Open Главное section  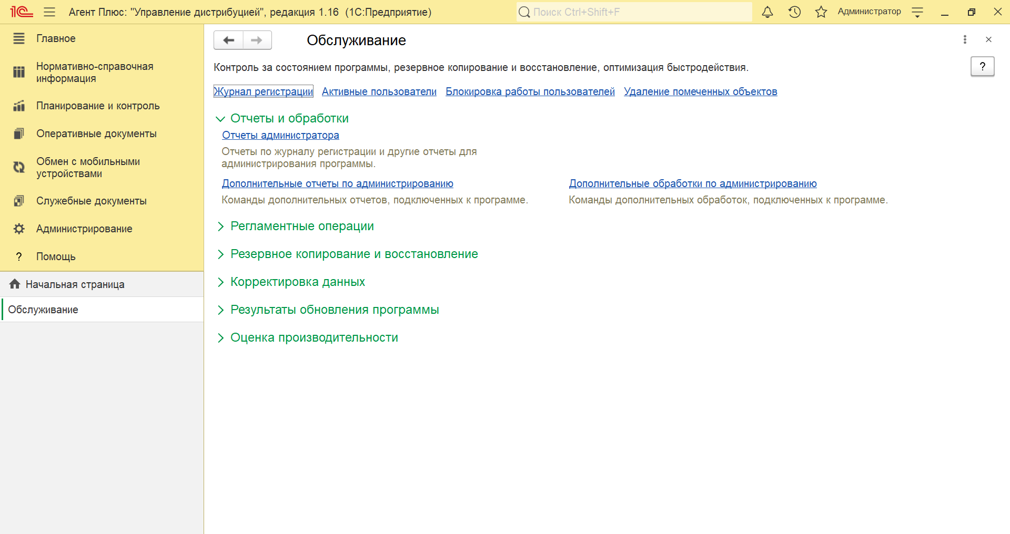(102, 38)
